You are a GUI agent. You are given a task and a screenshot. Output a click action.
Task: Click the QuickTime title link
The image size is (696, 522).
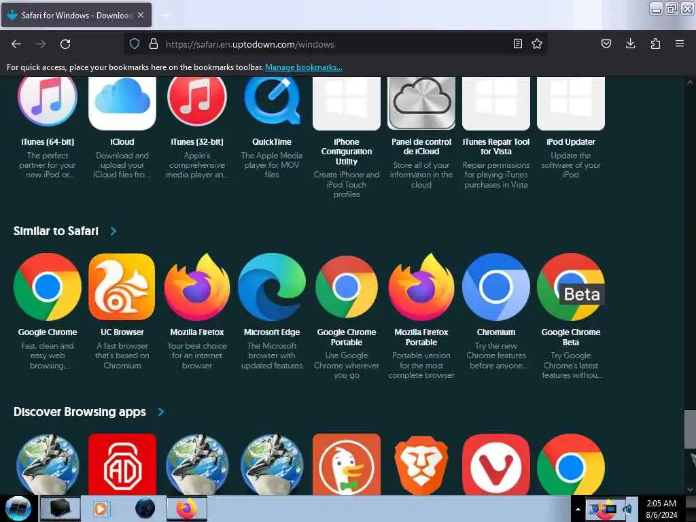click(x=272, y=142)
